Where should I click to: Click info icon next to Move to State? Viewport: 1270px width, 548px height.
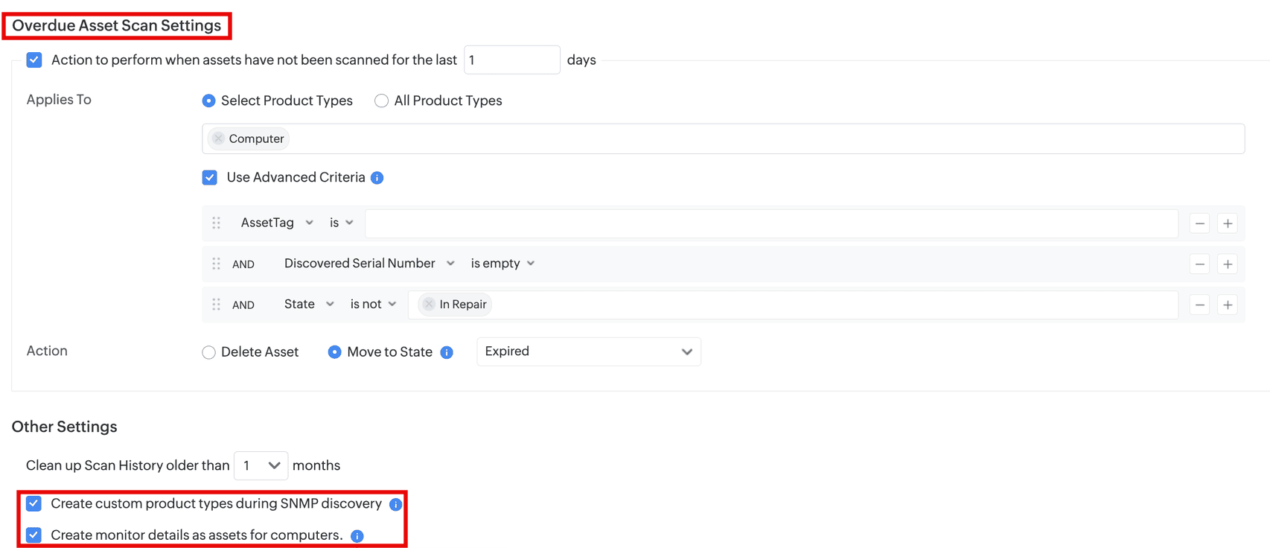coord(447,352)
